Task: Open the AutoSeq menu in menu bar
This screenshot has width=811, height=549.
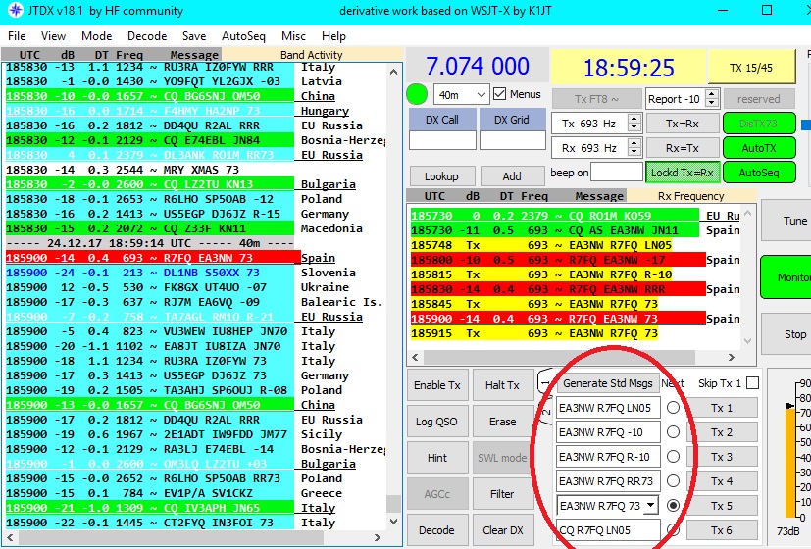Action: [243, 36]
